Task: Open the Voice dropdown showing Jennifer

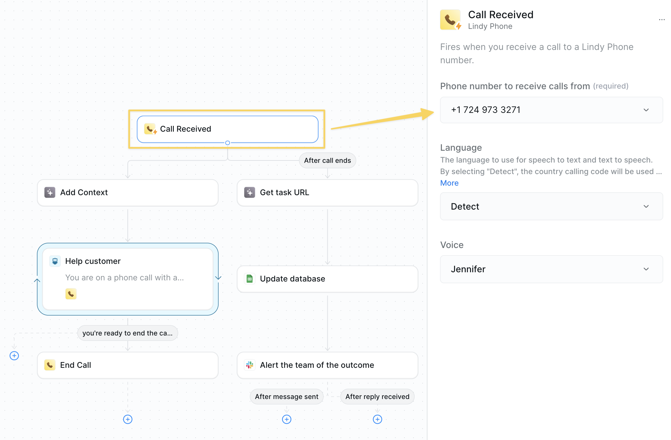Action: [x=551, y=269]
